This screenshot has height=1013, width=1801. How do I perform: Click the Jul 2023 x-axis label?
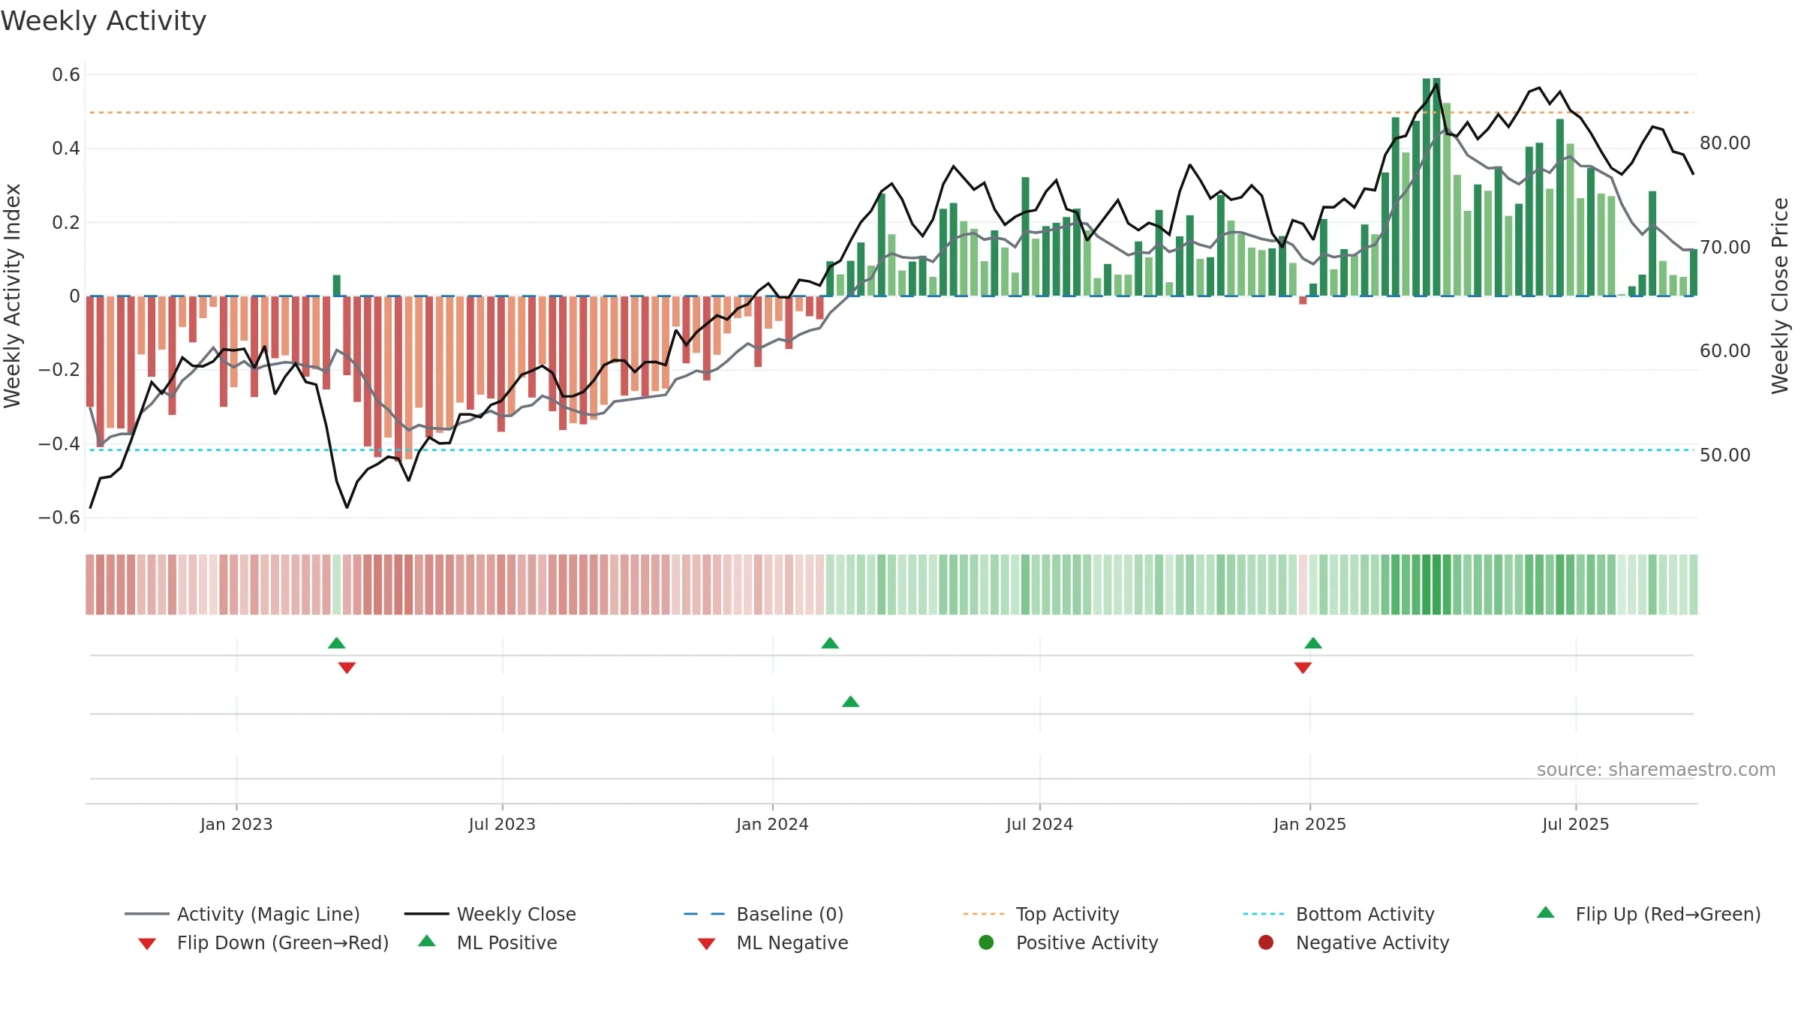pyautogui.click(x=502, y=824)
